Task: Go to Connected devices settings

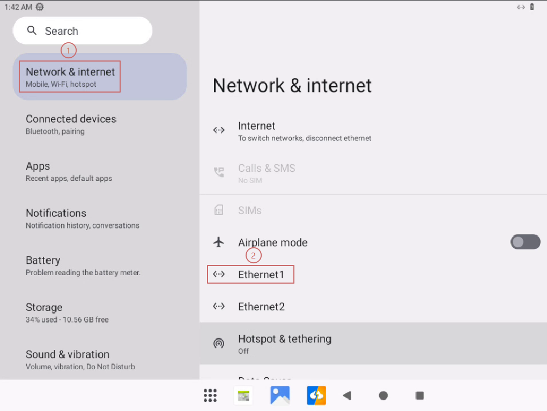Action: point(71,124)
